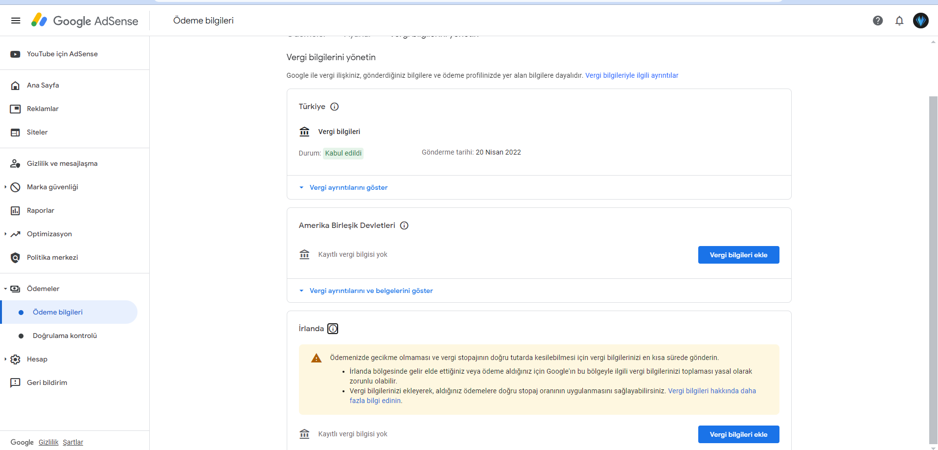Screen dimensions: 938x450
Task: Go to Ana Sayfa
Action: [43, 85]
